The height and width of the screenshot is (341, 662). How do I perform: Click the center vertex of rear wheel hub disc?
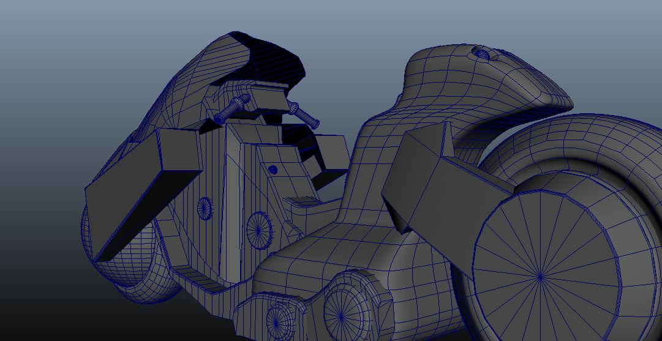540,277
